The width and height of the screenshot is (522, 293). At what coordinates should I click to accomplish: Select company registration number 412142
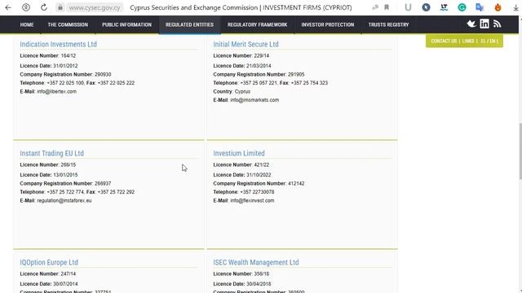pos(296,183)
